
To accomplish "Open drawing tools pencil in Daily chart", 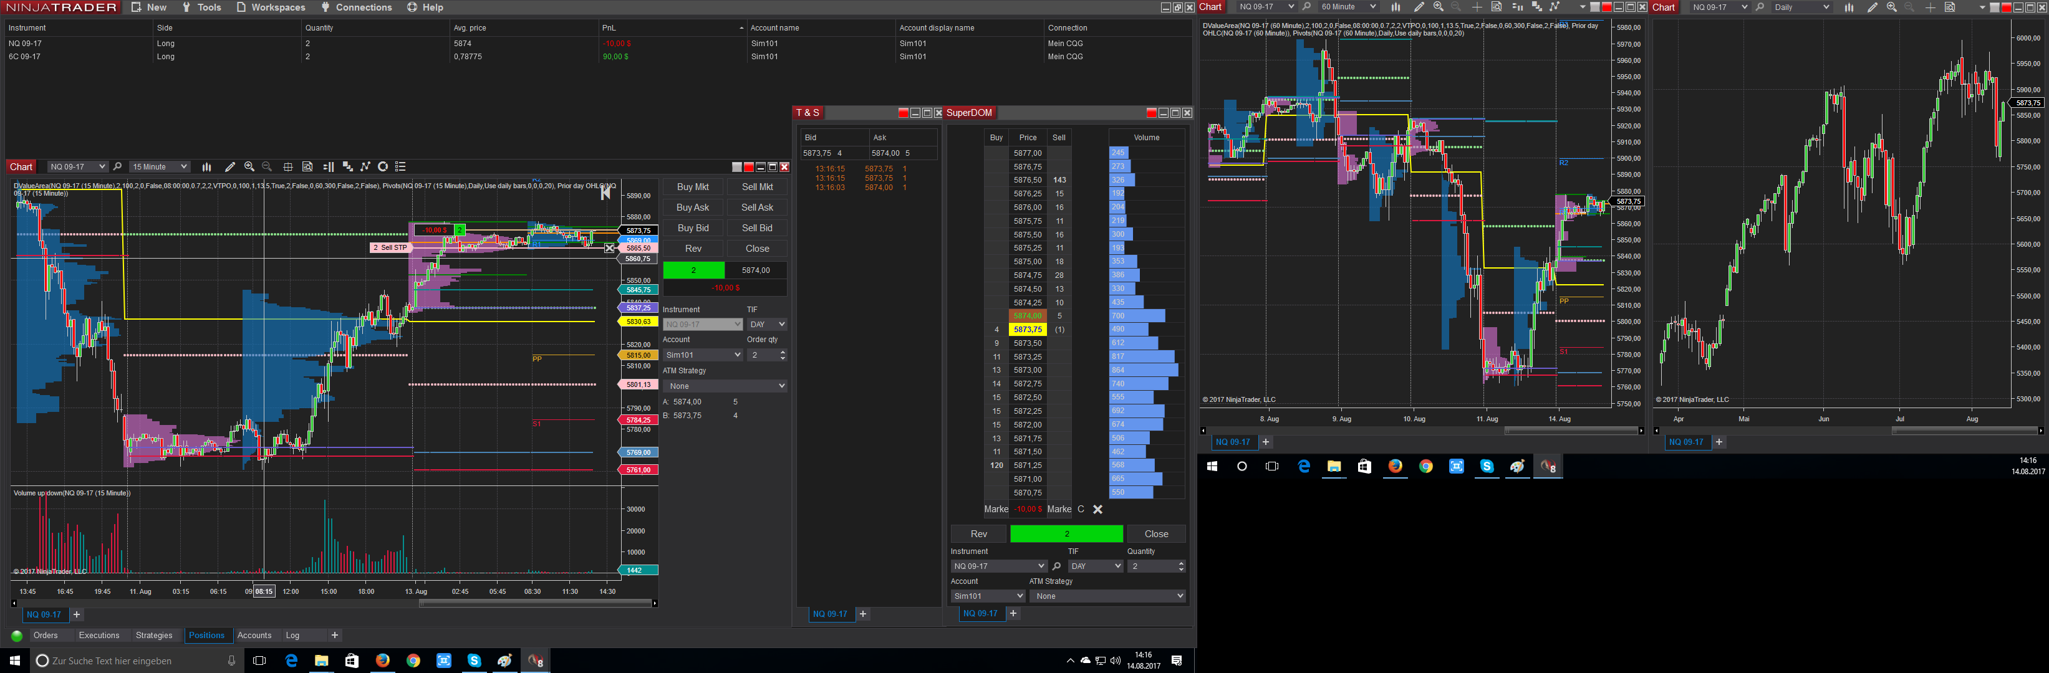I will (1873, 7).
